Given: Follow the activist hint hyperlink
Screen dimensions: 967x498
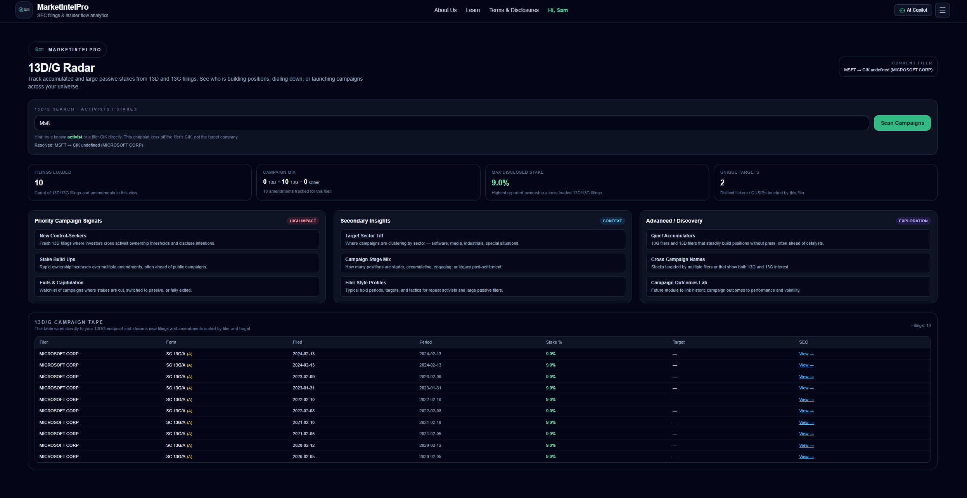Looking at the screenshot, I should click(x=74, y=137).
